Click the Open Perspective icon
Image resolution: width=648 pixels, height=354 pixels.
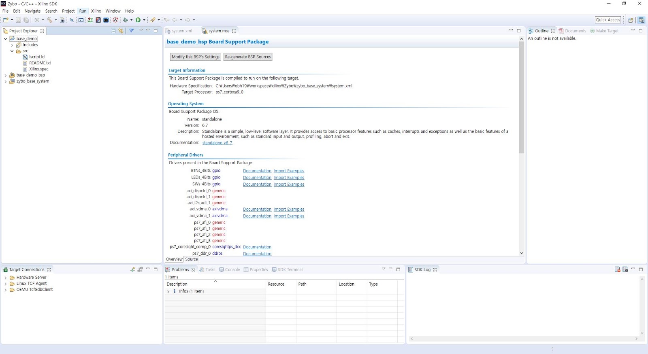tap(631, 20)
